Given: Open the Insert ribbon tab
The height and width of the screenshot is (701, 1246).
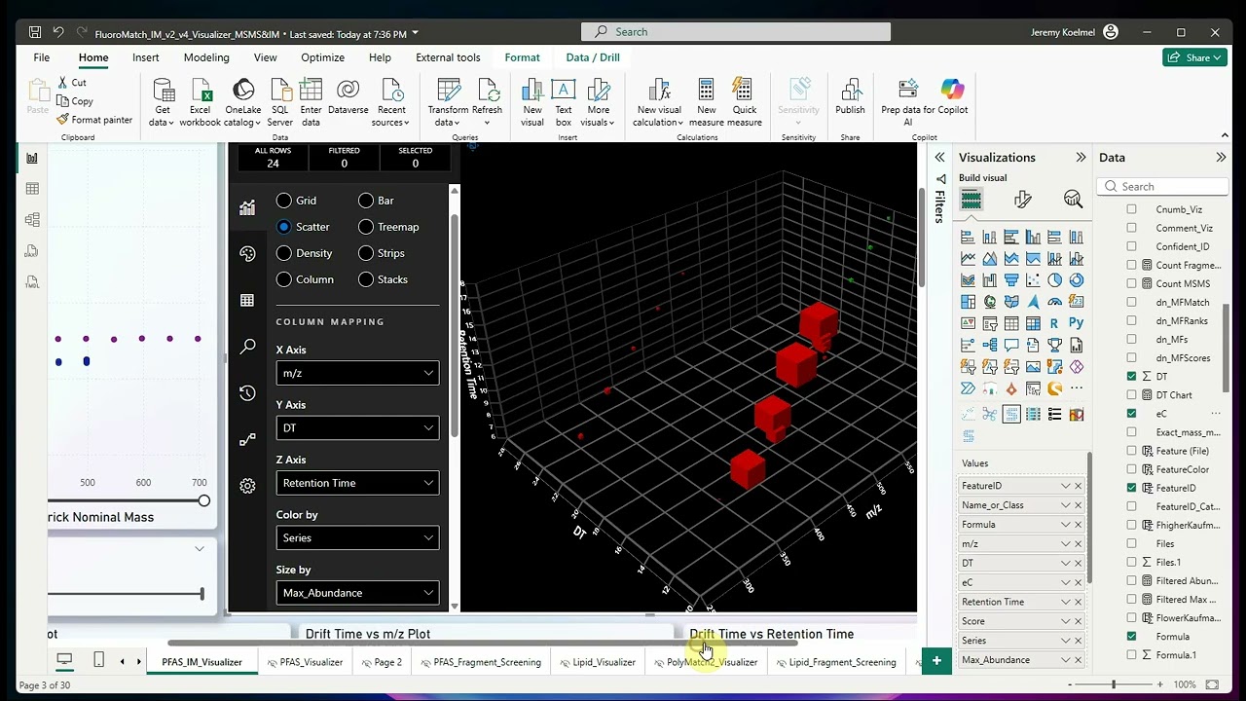Looking at the screenshot, I should tap(146, 57).
